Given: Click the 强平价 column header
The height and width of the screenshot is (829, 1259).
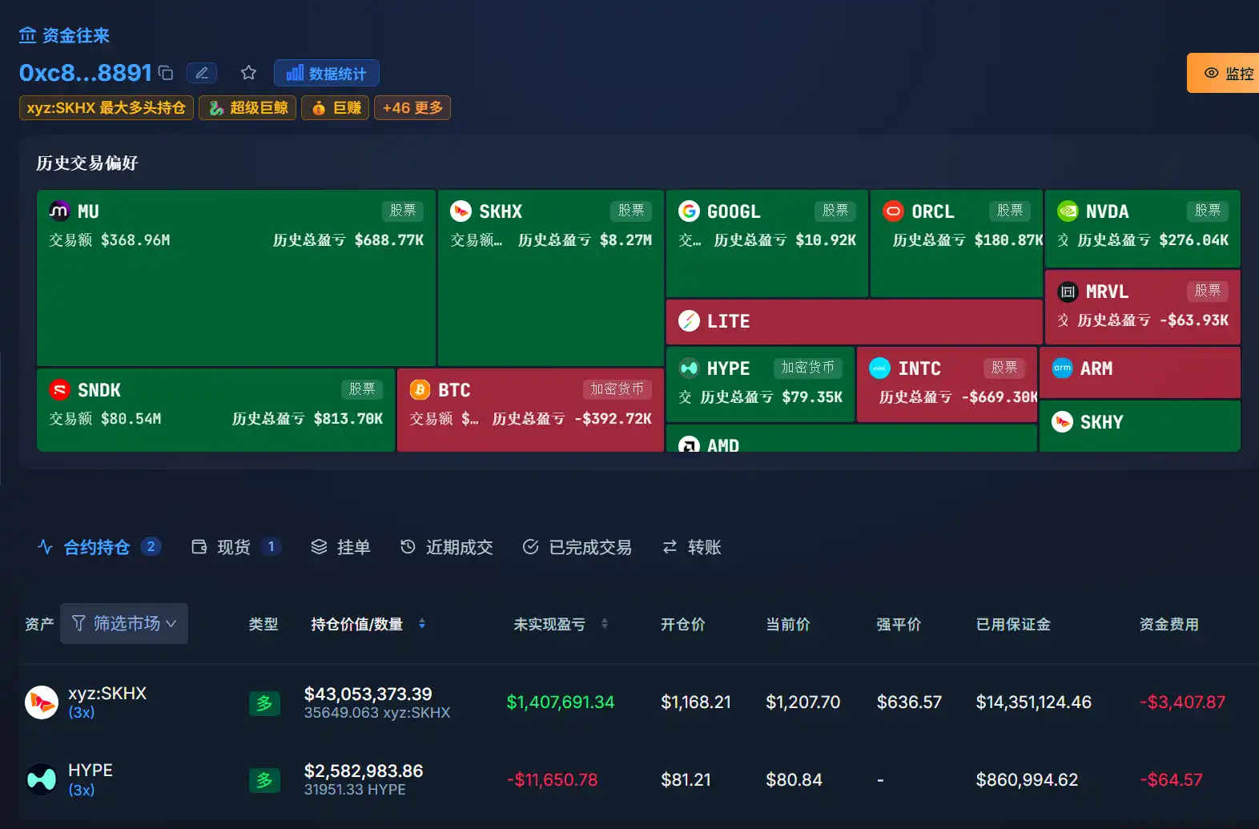Looking at the screenshot, I should tap(899, 624).
